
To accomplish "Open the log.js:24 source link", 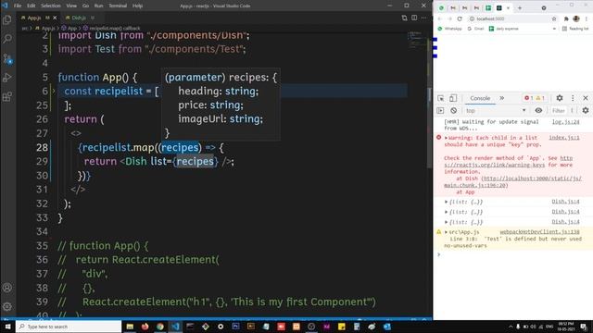I will click(565, 121).
